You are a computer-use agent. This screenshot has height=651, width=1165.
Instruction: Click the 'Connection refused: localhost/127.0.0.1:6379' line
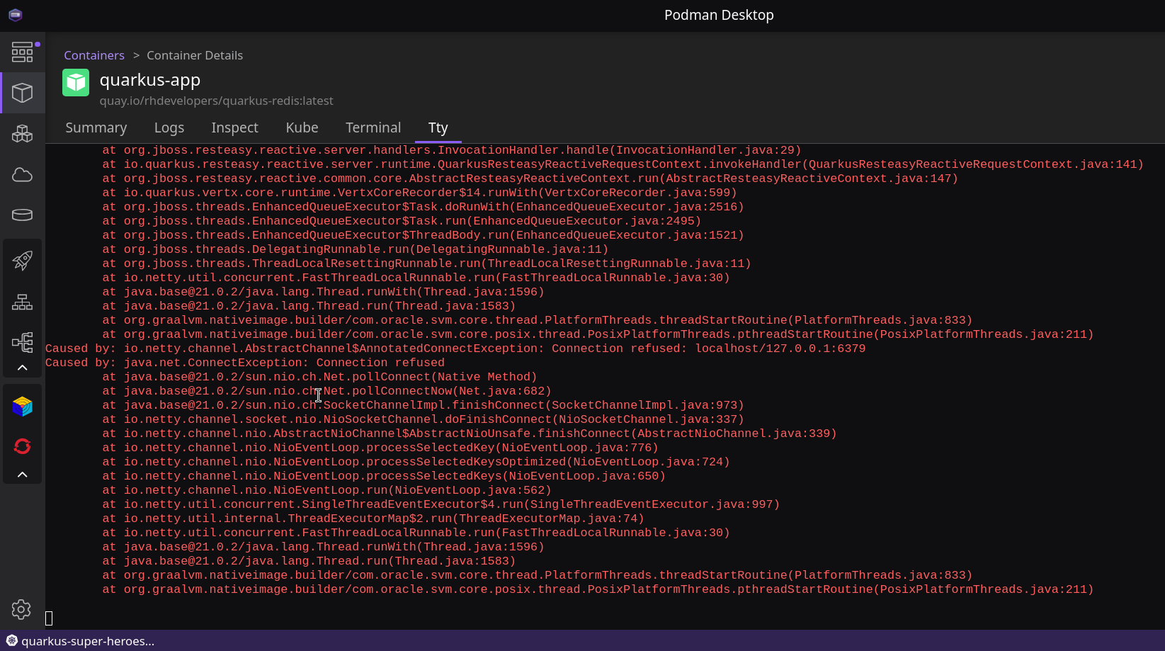click(x=455, y=349)
